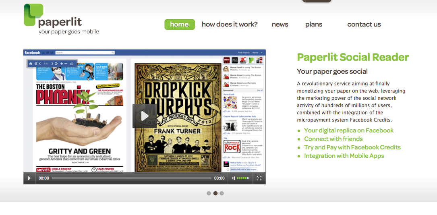
Task: Click 'Connect with friends' bullet
Action: pyautogui.click(x=333, y=139)
